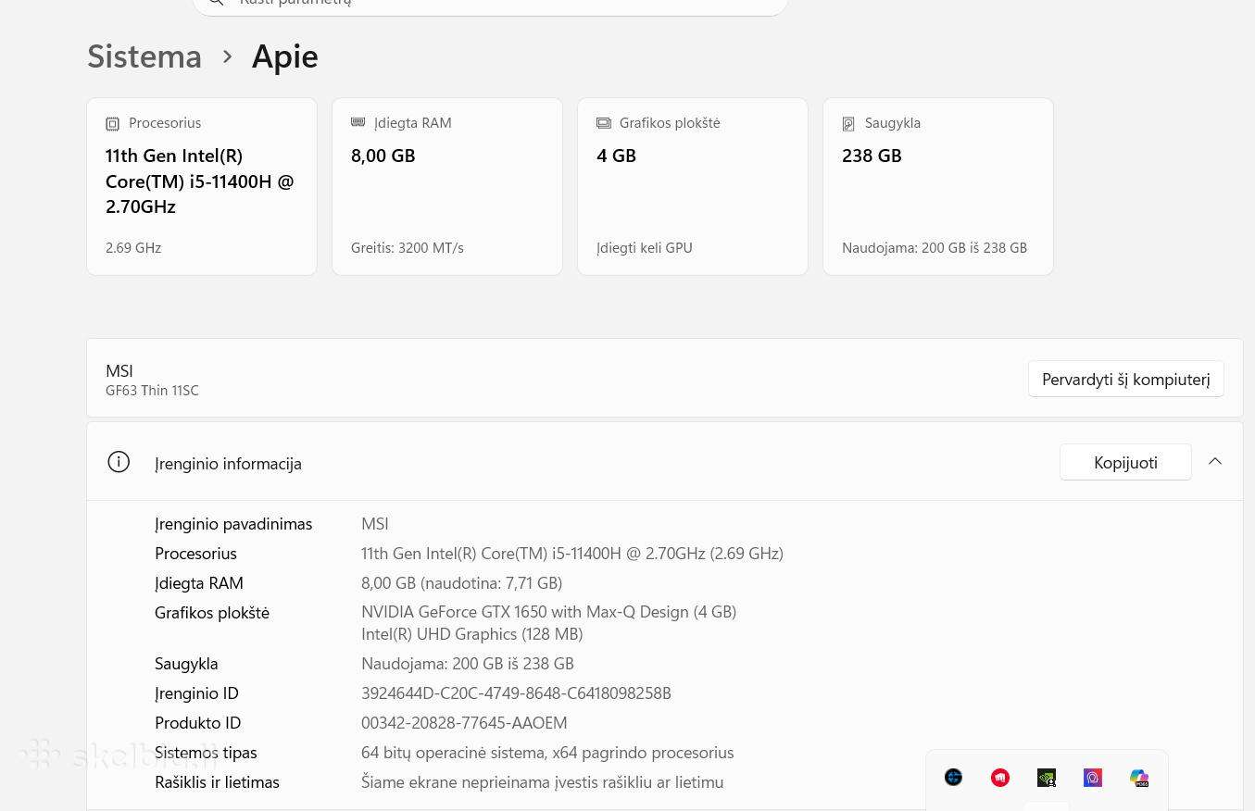Image resolution: width=1255 pixels, height=811 pixels.
Task: Click the Įdiegta RAM label in the device info list
Action: [x=199, y=582]
